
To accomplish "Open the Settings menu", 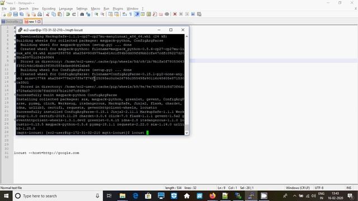I will click(82, 9).
